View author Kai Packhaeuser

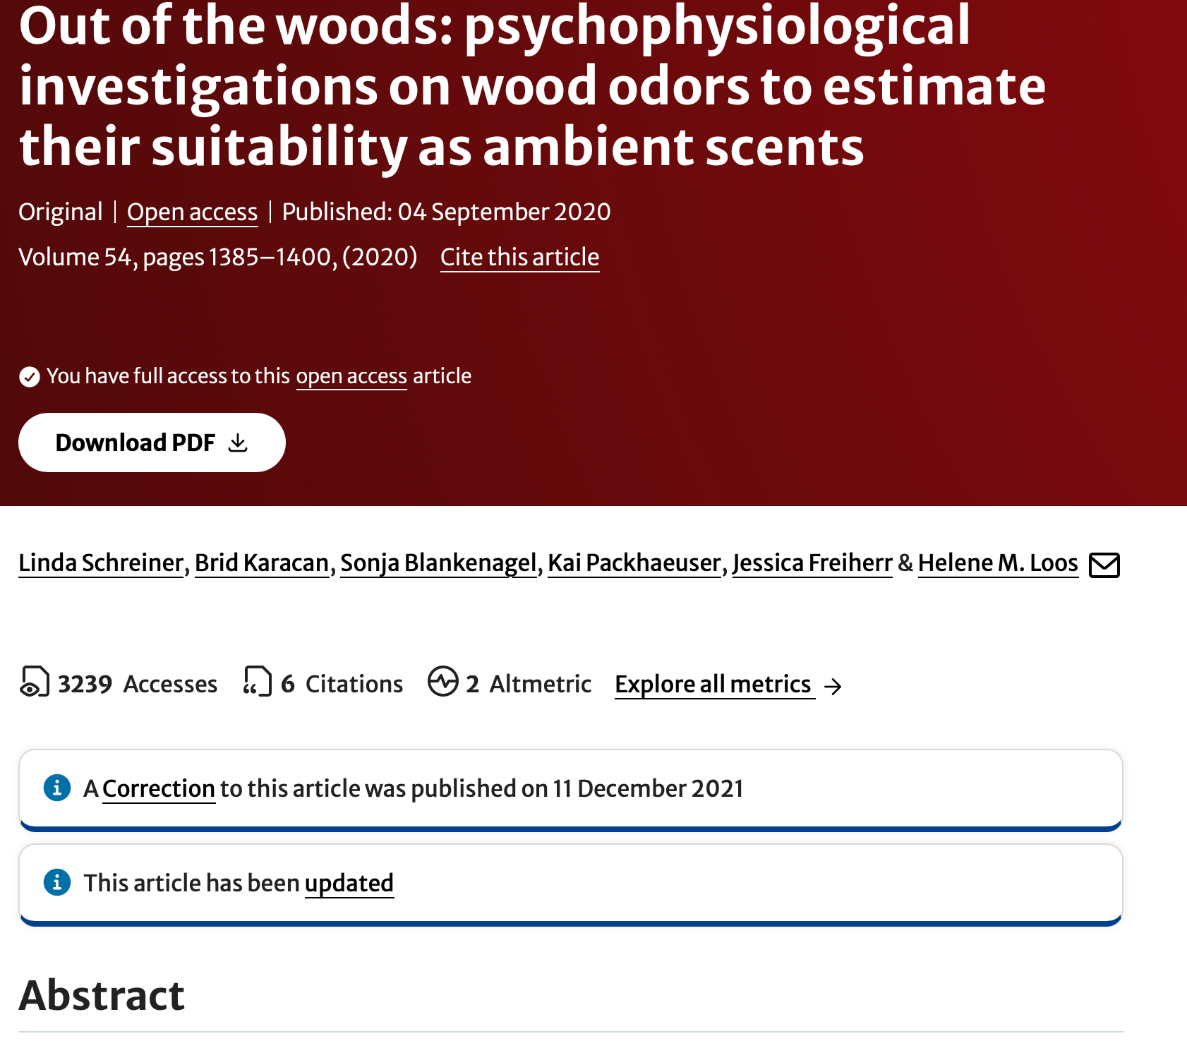coord(634,563)
